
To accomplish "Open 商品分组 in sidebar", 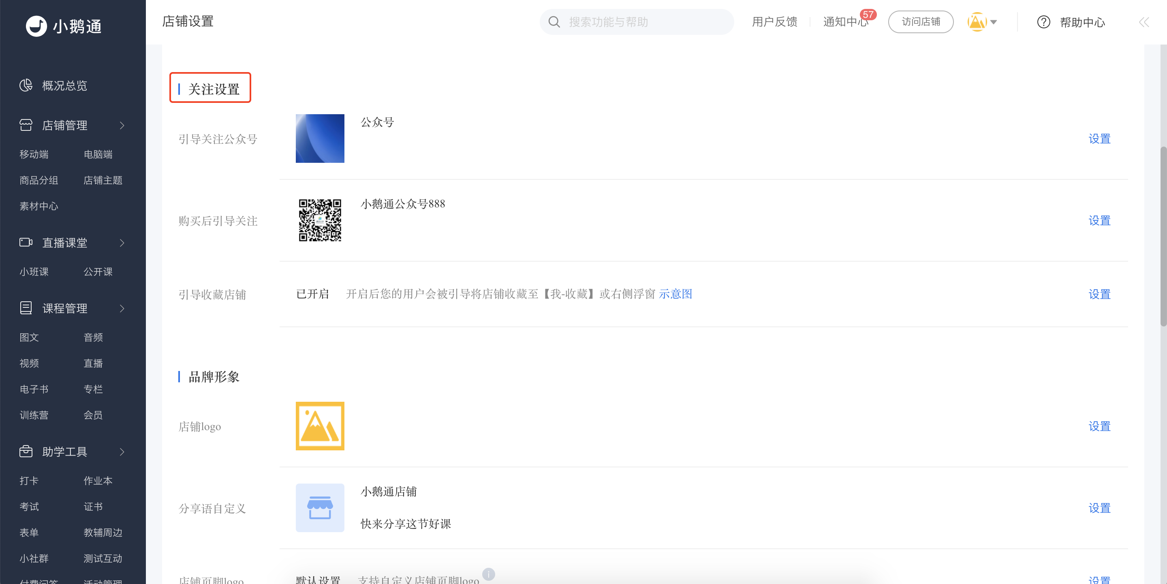I will coord(39,180).
